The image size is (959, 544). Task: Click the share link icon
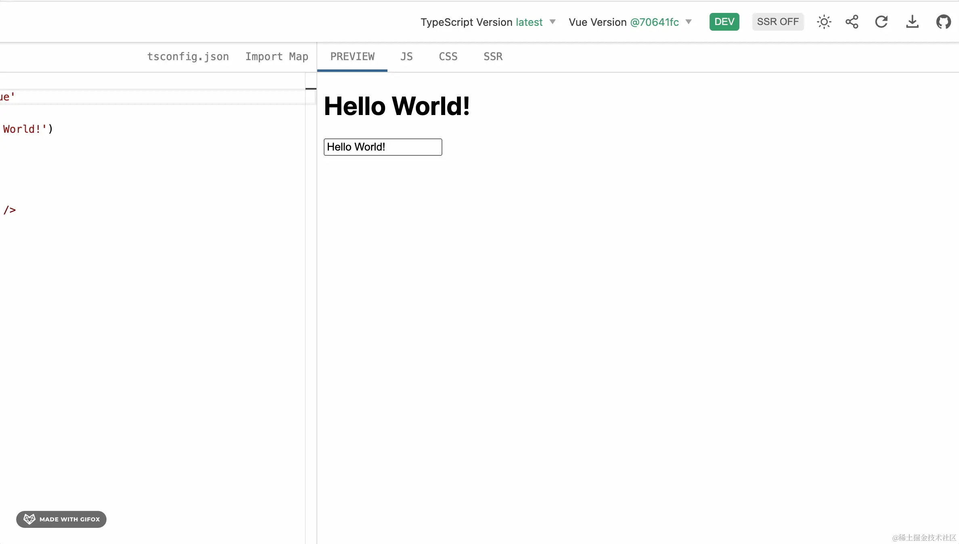(852, 22)
